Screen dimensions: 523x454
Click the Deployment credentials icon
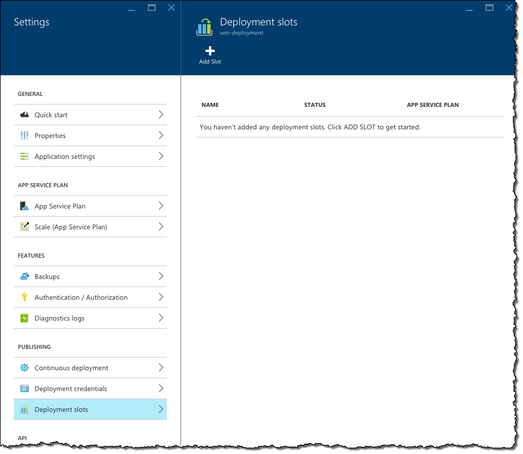24,389
